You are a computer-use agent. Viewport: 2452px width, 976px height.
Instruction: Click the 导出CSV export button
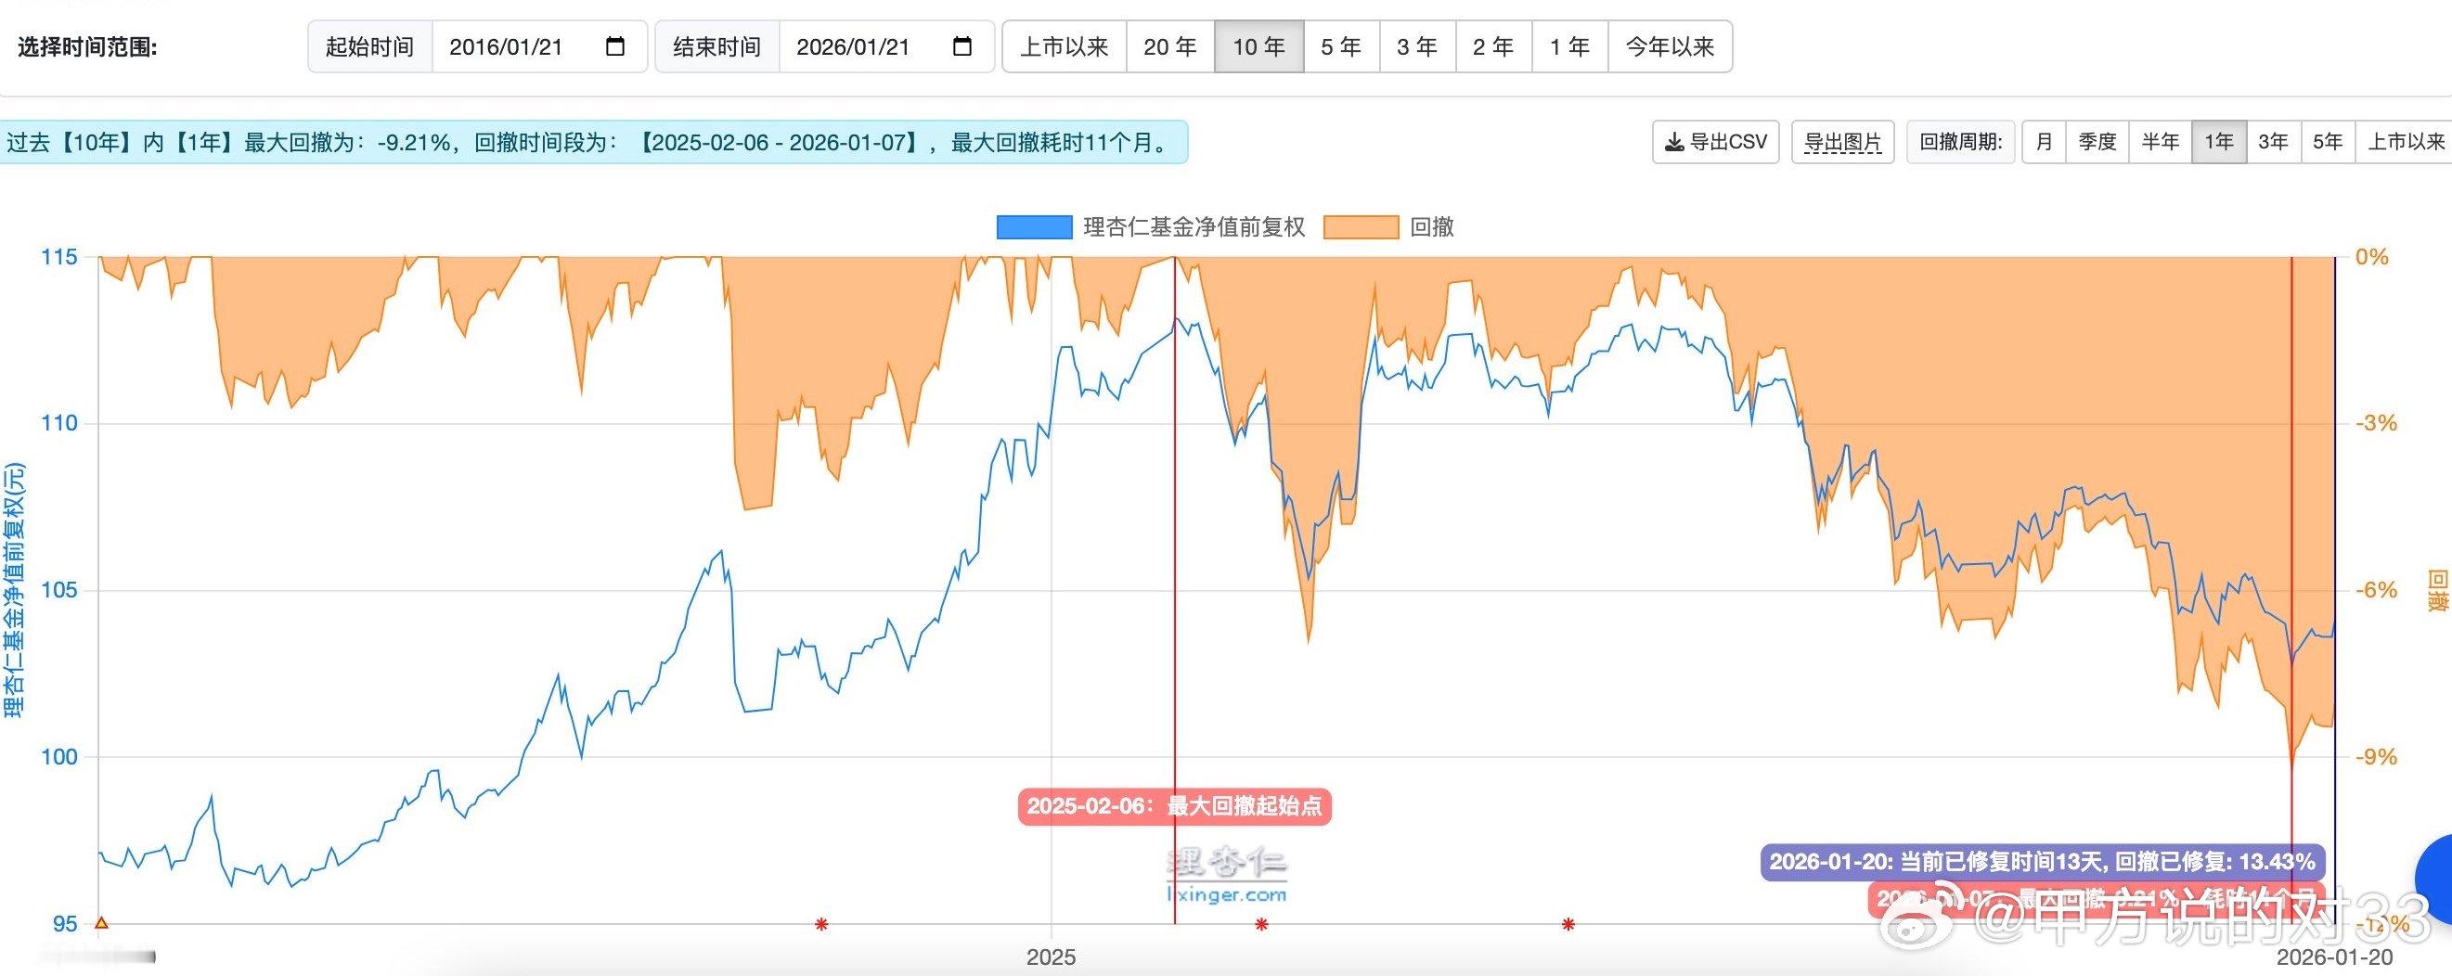point(1714,141)
